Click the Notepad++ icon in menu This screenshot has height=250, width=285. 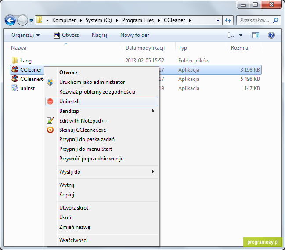point(50,120)
